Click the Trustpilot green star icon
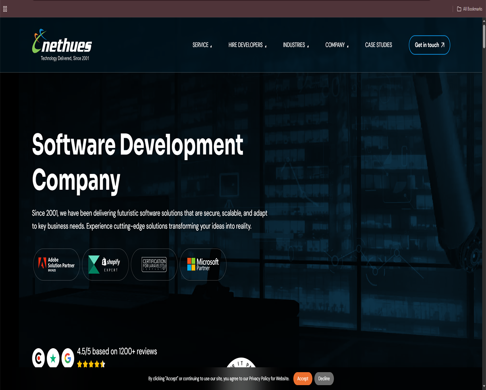486x390 pixels. pyautogui.click(x=53, y=358)
